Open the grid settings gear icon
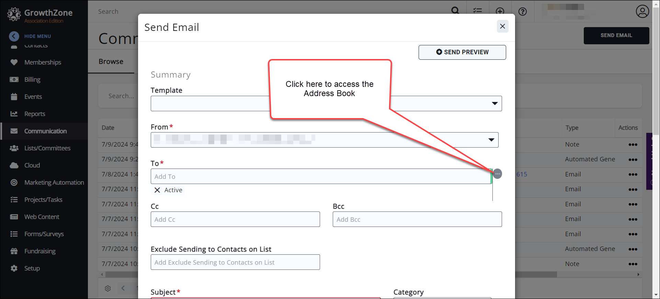 tap(108, 288)
